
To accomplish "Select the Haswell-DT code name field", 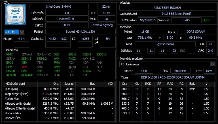I will click(67, 19).
